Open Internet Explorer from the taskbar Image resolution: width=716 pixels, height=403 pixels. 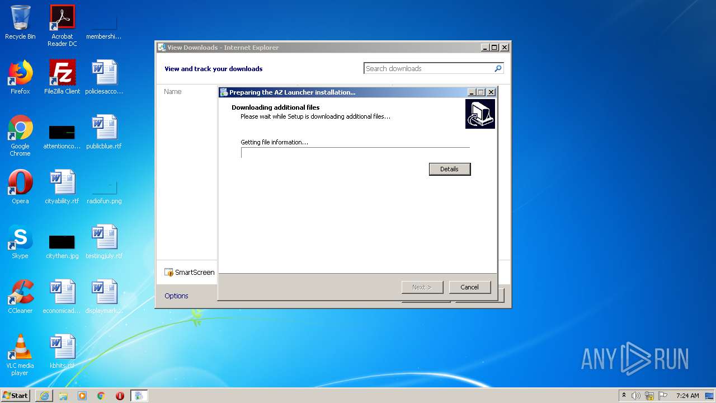(x=44, y=396)
